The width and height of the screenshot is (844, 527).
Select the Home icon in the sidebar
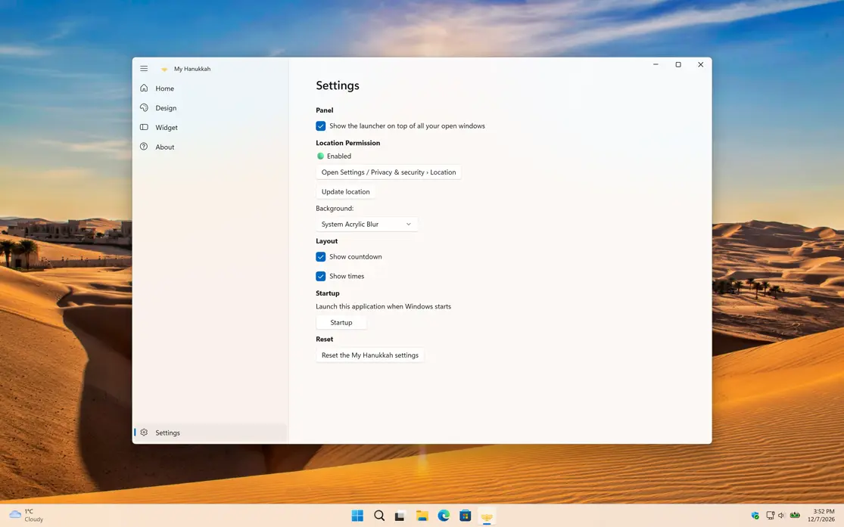click(x=144, y=88)
